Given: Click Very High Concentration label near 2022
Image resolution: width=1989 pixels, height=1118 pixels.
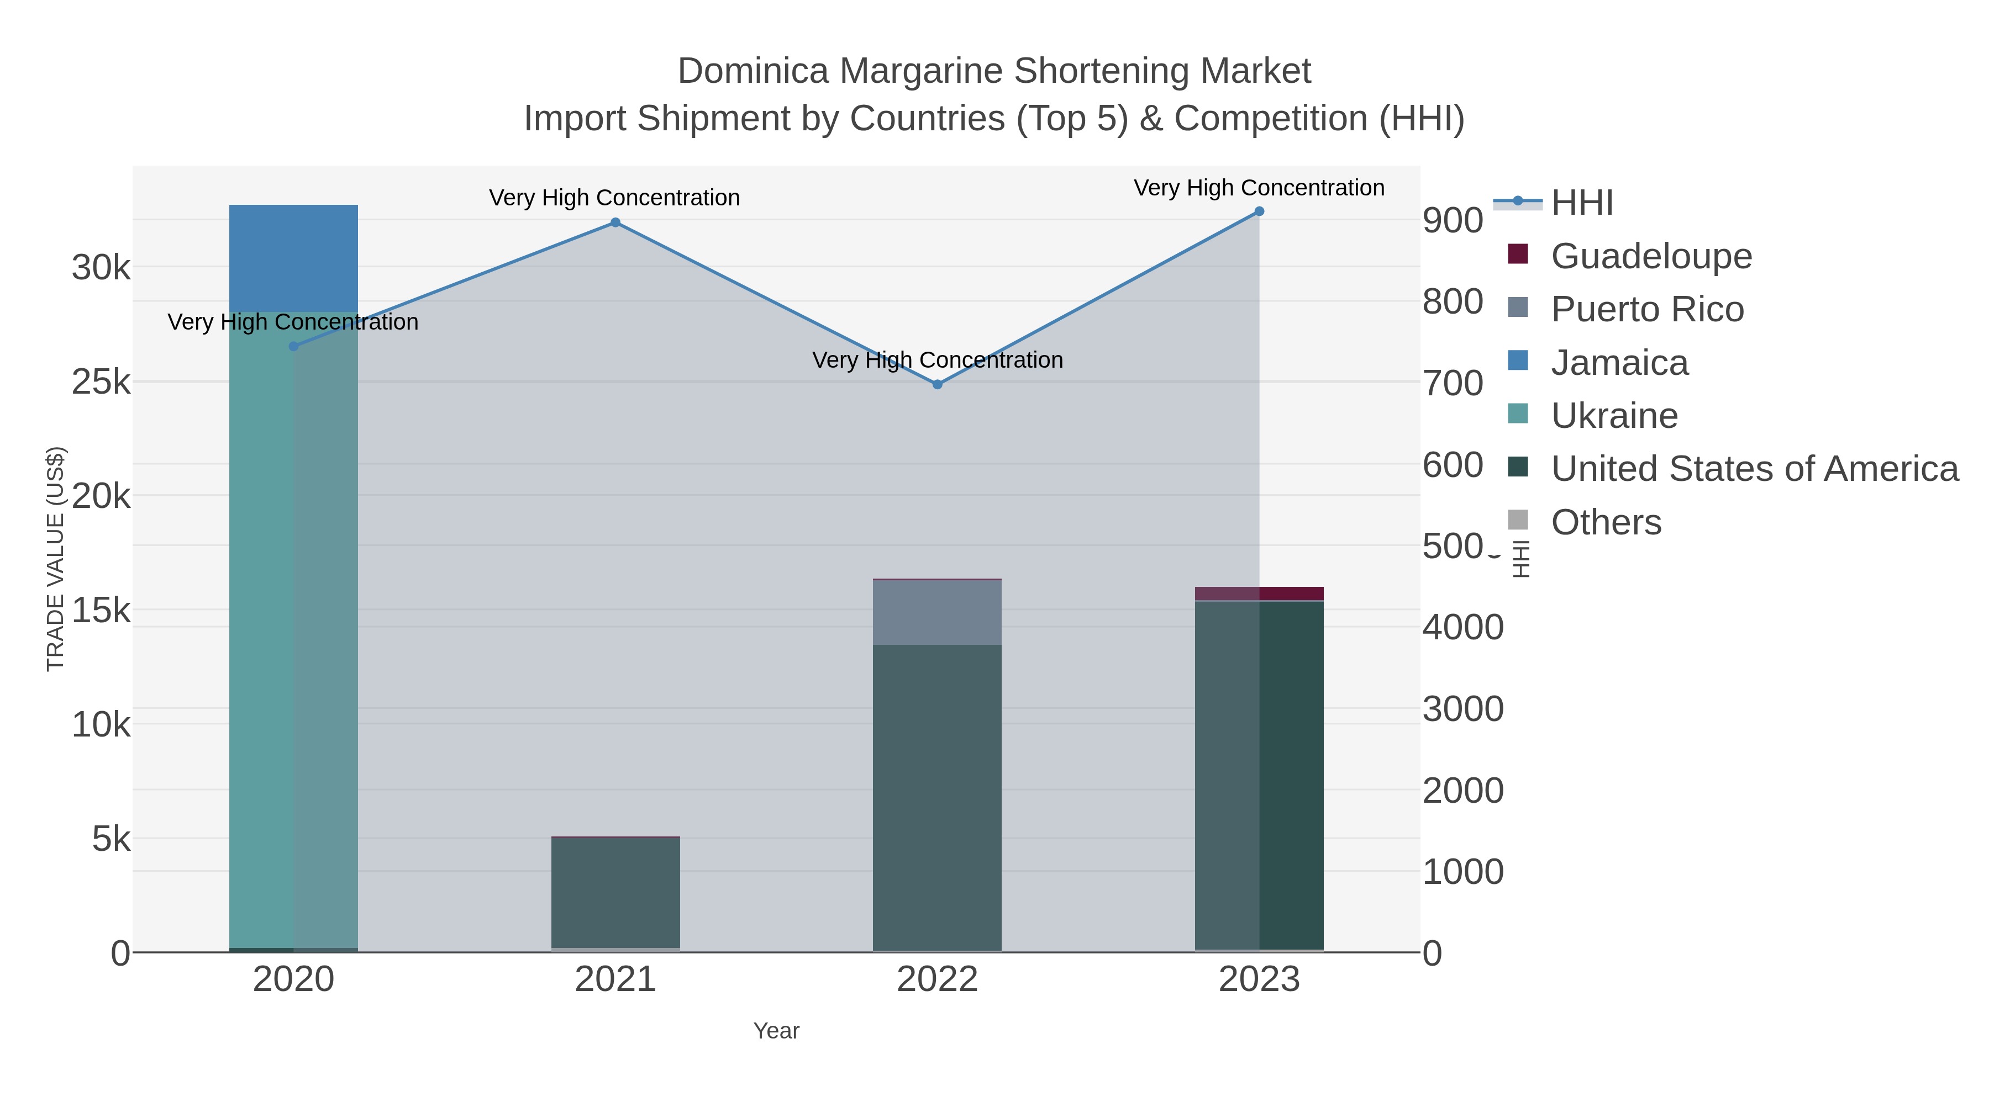Looking at the screenshot, I should [938, 361].
